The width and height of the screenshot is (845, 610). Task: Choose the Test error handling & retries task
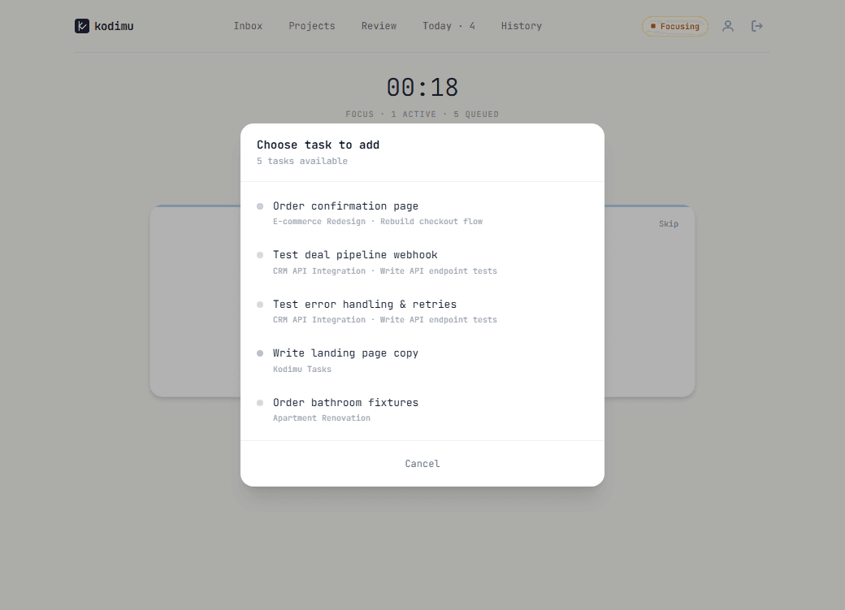click(x=364, y=304)
